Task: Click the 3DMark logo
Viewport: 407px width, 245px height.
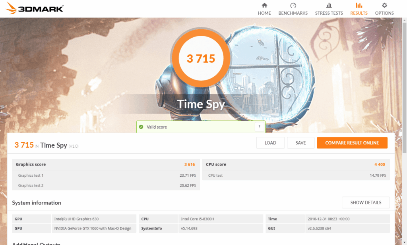Action: pyautogui.click(x=35, y=8)
